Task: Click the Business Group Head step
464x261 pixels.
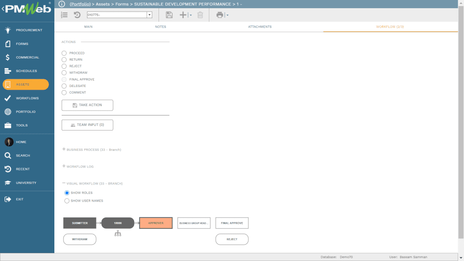Action: pyautogui.click(x=194, y=223)
